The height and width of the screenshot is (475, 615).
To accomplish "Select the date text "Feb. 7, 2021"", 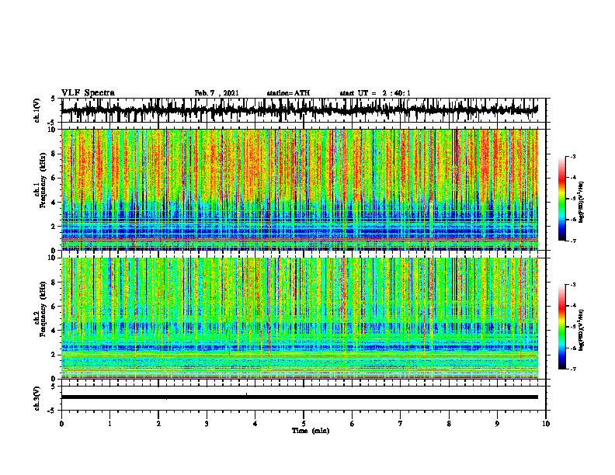I will (217, 93).
